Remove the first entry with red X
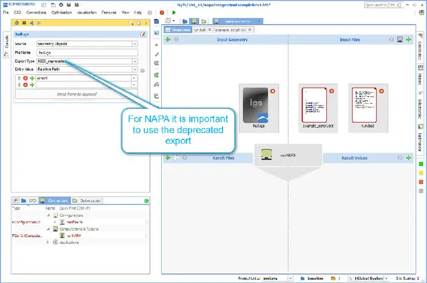 [25, 78]
